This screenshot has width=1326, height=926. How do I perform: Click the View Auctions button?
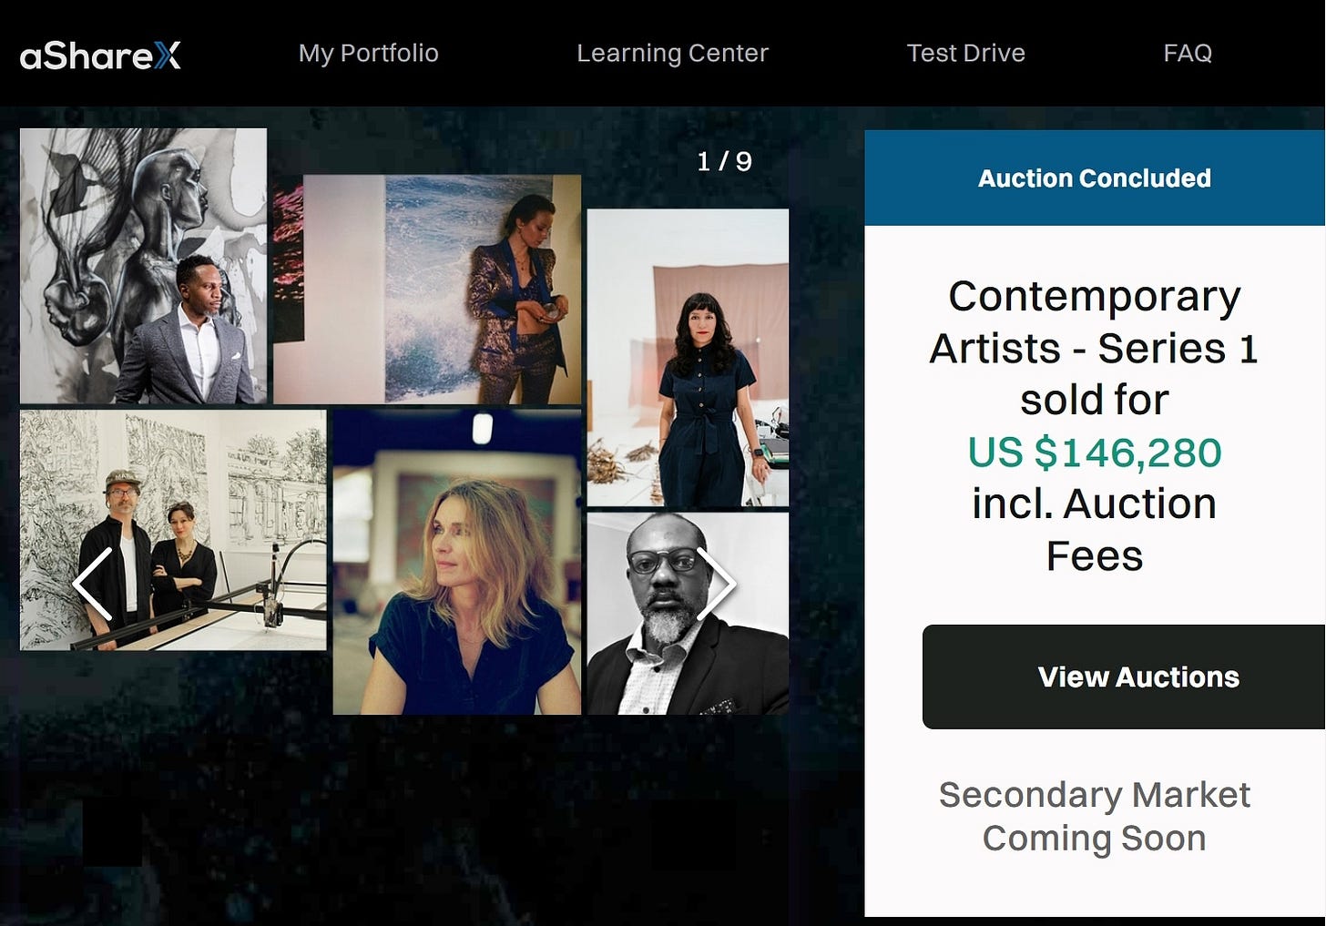point(1124,677)
